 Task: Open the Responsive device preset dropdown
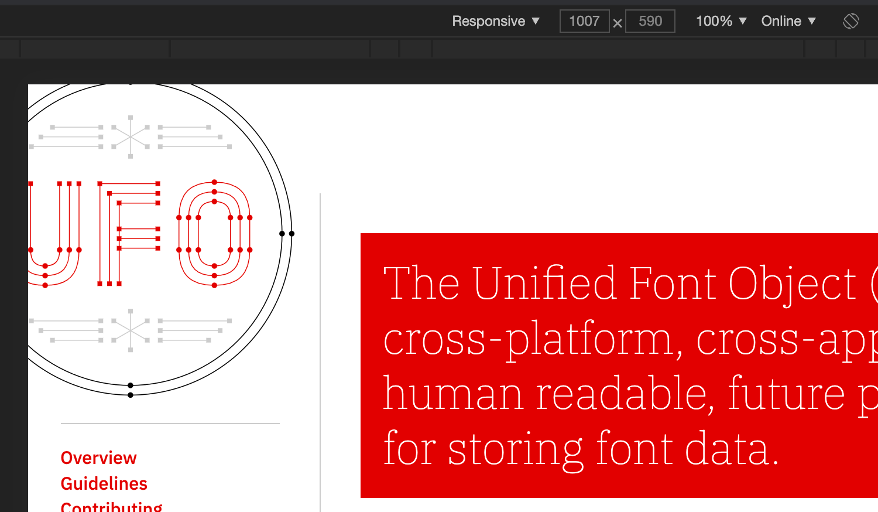(x=495, y=21)
